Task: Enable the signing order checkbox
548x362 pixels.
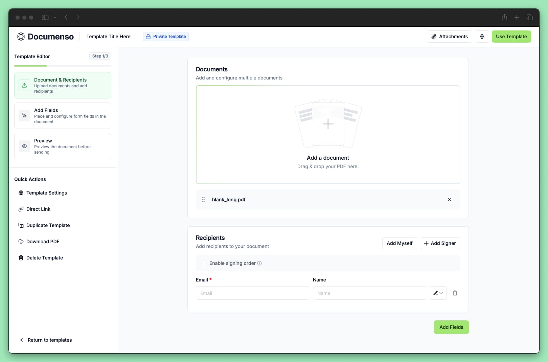Action: (x=204, y=263)
